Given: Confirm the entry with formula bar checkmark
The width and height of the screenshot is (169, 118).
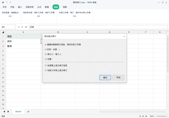Looking at the screenshot, I should [22, 27].
